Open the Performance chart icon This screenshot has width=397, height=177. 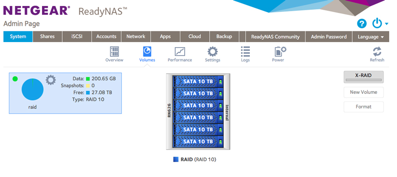(180, 52)
